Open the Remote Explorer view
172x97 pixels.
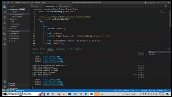[x=5, y=28]
